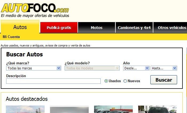Select the Usados radio button
Screen dimensions: 187x113
point(106,81)
